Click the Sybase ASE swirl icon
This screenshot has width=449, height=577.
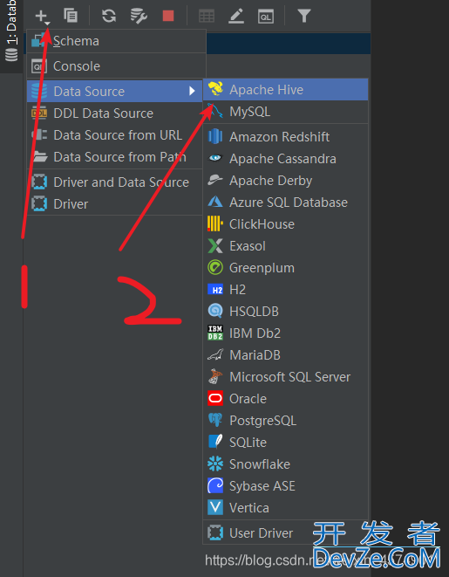[215, 485]
